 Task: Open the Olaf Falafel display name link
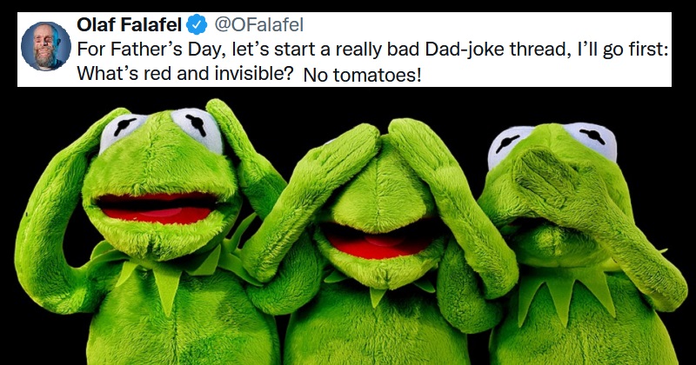[x=129, y=24]
